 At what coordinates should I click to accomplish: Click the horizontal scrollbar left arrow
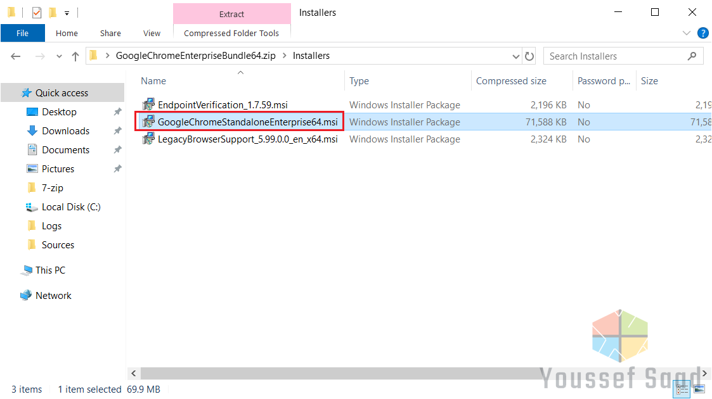click(134, 373)
